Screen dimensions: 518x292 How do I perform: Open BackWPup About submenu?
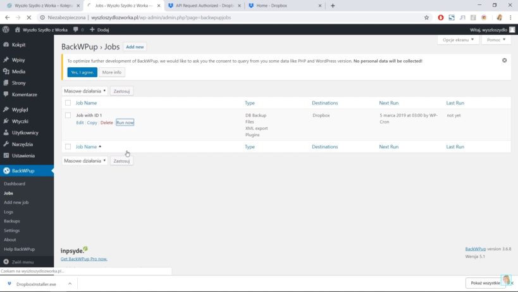click(x=10, y=240)
